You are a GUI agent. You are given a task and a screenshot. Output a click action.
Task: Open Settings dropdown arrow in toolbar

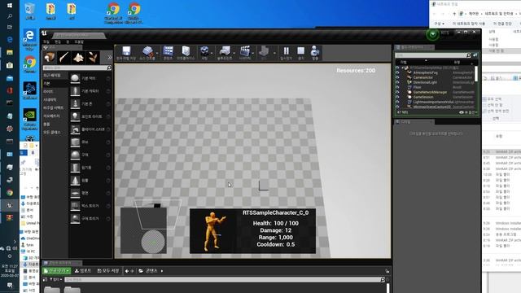[212, 53]
